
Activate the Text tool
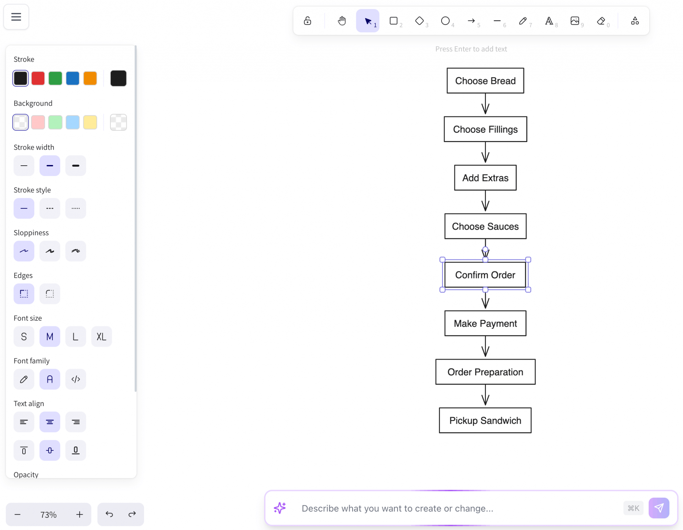[549, 21]
